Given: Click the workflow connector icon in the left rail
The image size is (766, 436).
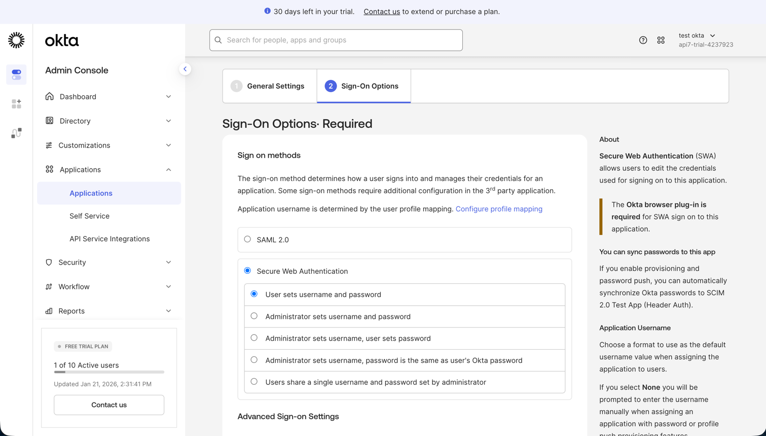Looking at the screenshot, I should pyautogui.click(x=16, y=132).
